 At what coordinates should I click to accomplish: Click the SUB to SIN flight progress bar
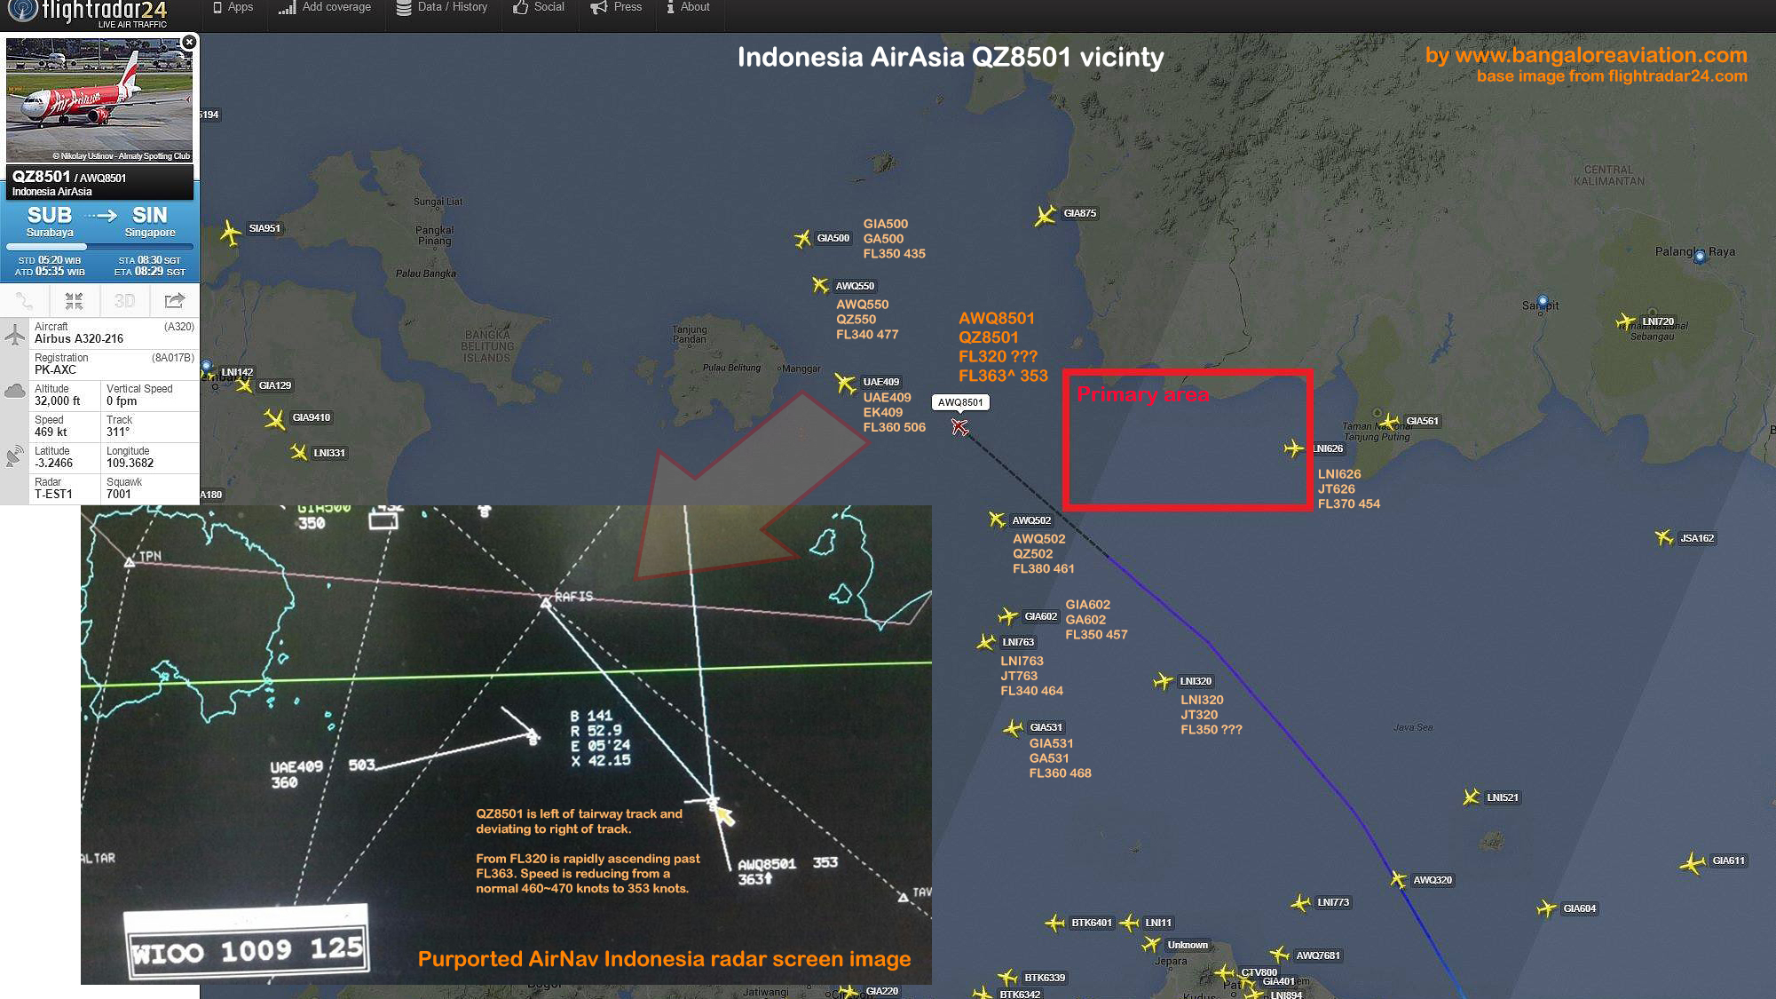tap(99, 246)
